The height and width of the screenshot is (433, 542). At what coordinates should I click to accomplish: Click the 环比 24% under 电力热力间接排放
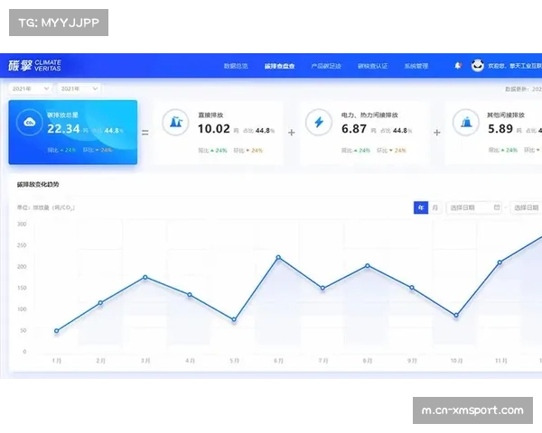pos(391,151)
